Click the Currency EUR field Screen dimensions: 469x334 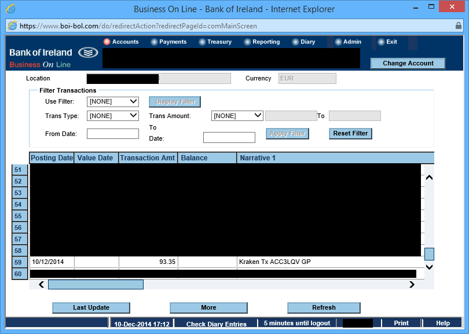(x=307, y=78)
